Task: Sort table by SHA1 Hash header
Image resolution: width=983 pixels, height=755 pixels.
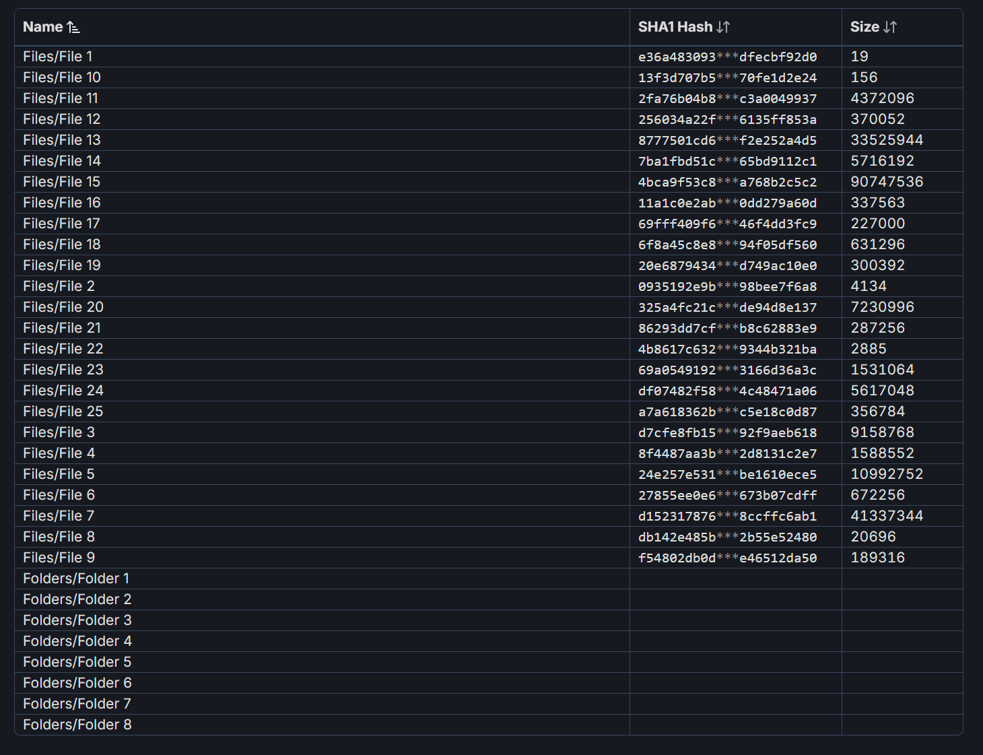Action: pyautogui.click(x=675, y=28)
